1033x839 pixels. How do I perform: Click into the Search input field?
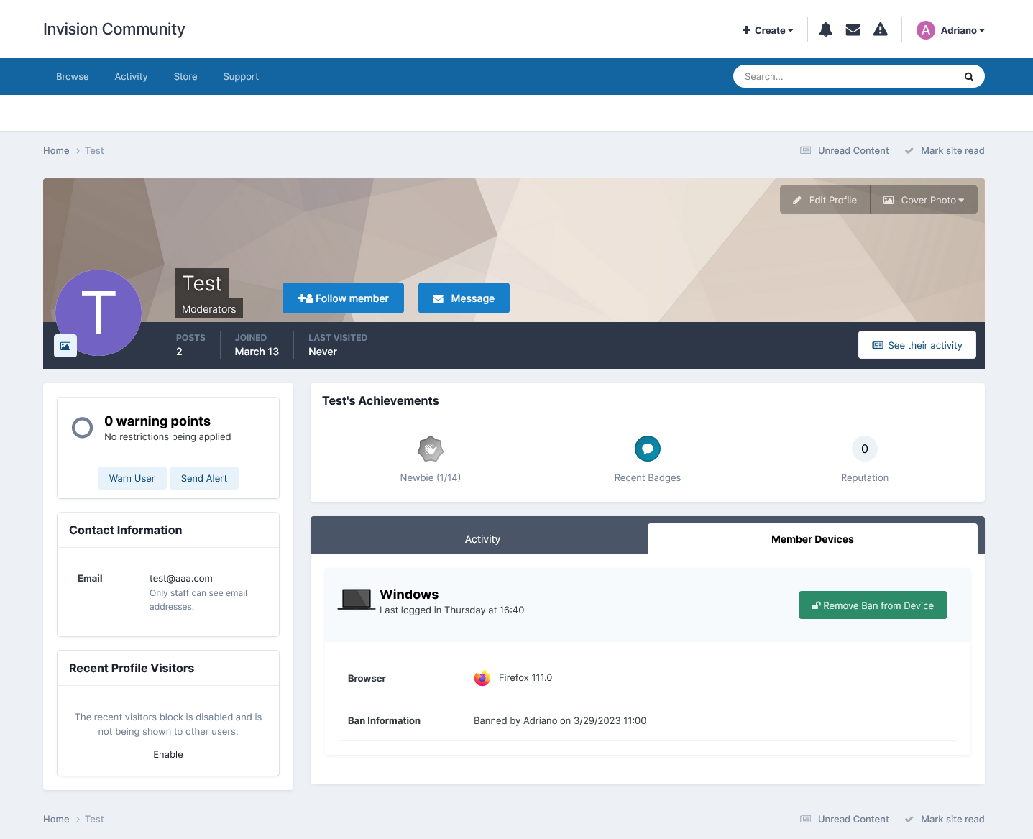click(x=848, y=77)
